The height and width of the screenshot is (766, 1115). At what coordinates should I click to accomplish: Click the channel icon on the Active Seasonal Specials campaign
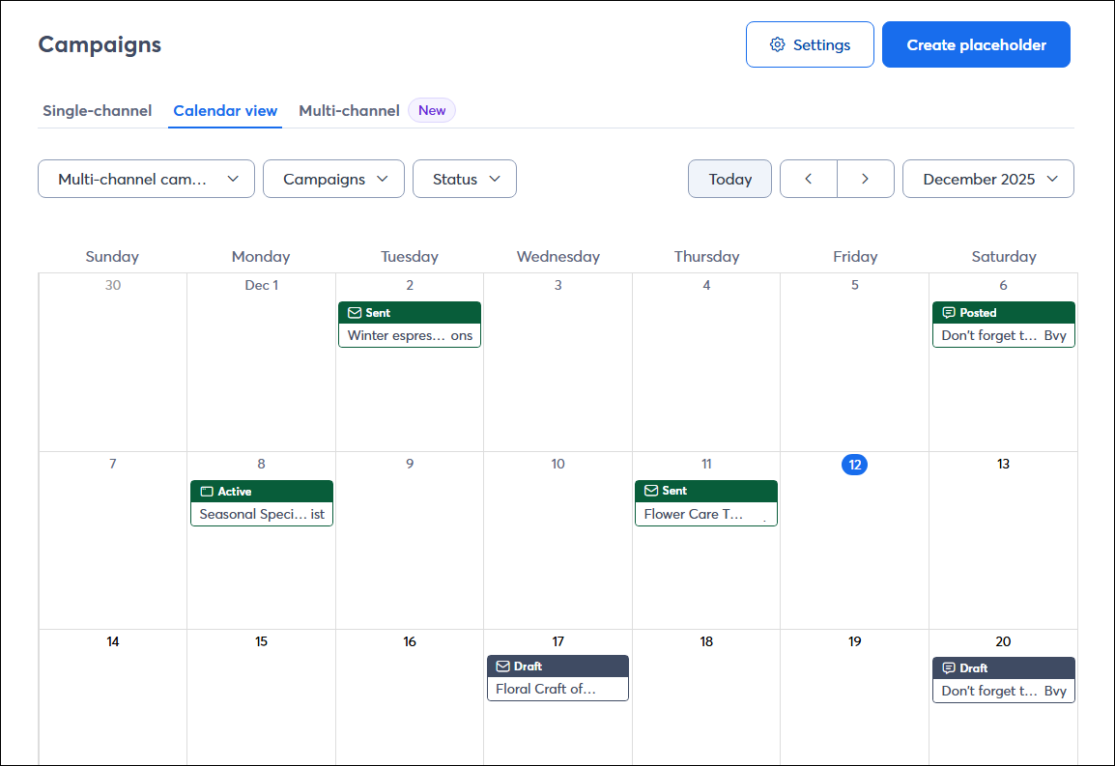click(x=207, y=491)
